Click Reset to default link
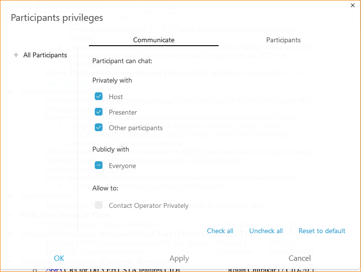This screenshot has width=361, height=272. 322,231
